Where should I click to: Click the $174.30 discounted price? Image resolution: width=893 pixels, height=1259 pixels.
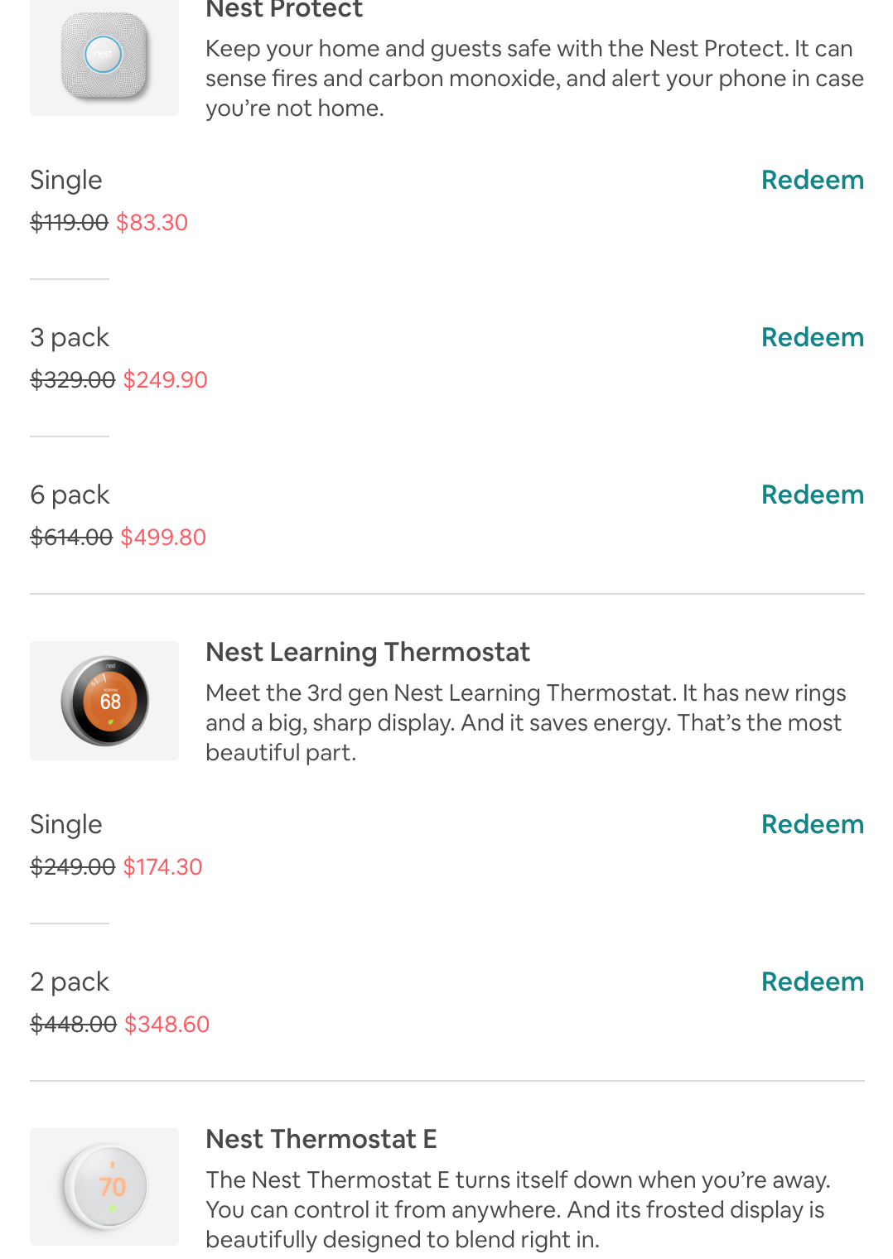point(162,866)
